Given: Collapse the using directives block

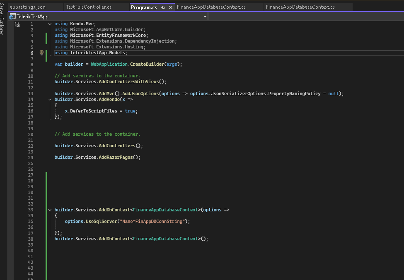Looking at the screenshot, I should pos(50,24).
